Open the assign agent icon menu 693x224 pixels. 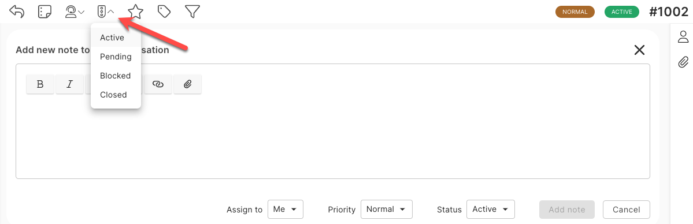[75, 12]
